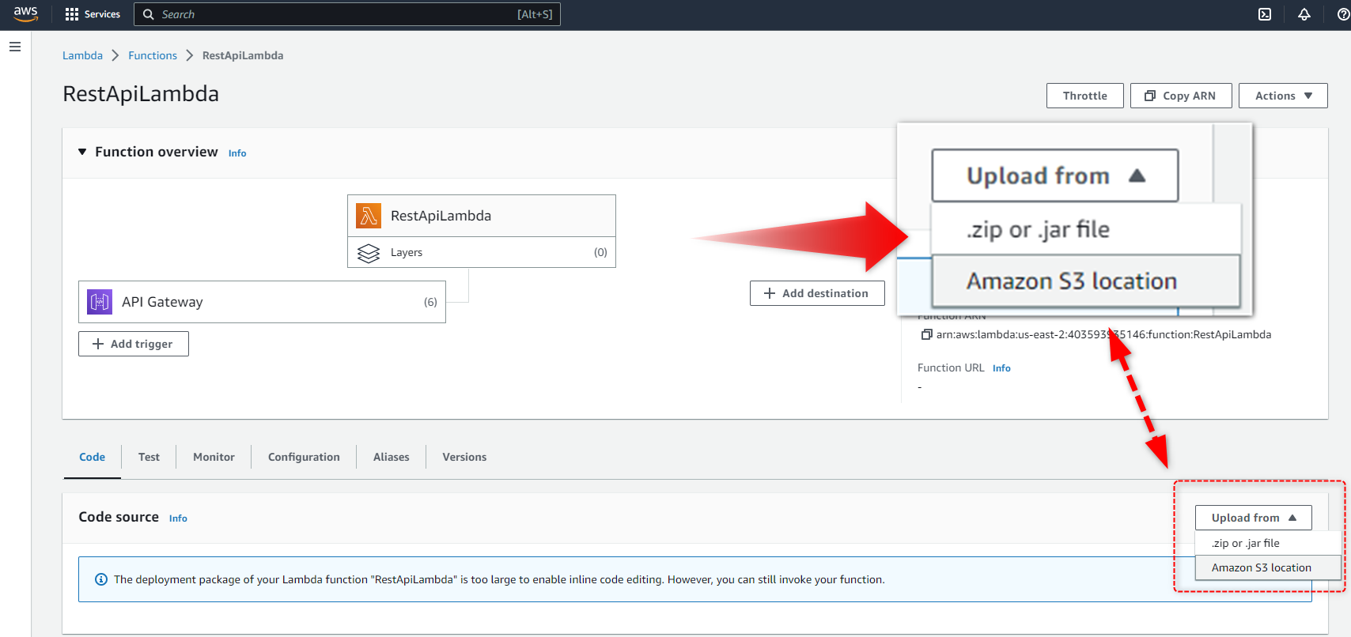Click the Add destination button
The image size is (1351, 637).
(817, 293)
